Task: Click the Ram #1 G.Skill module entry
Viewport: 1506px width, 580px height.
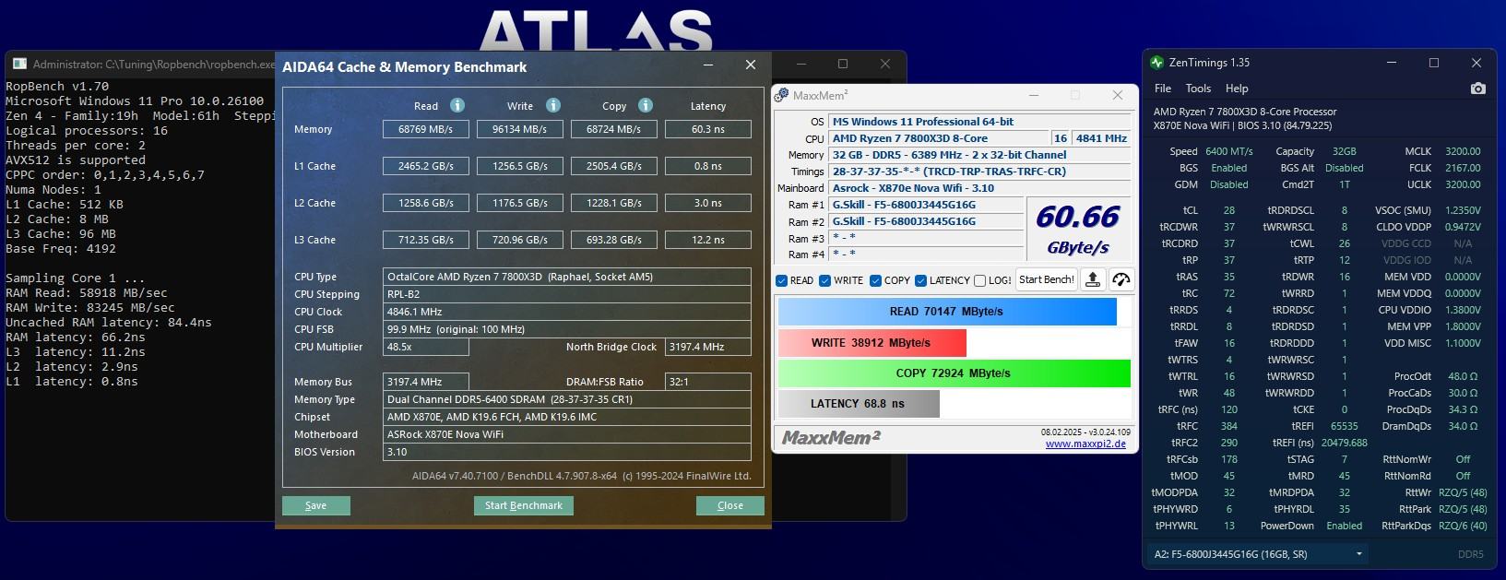Action: [x=926, y=205]
